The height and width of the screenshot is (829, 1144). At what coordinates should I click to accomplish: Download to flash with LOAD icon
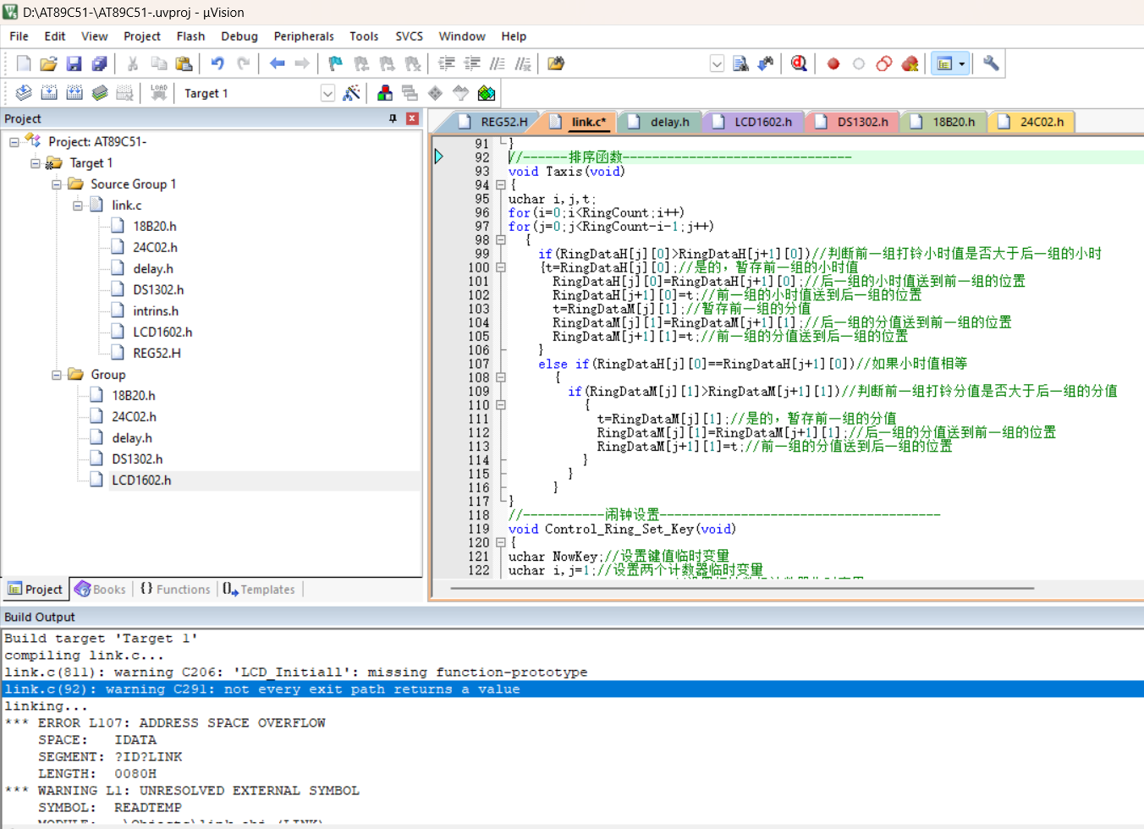(158, 93)
